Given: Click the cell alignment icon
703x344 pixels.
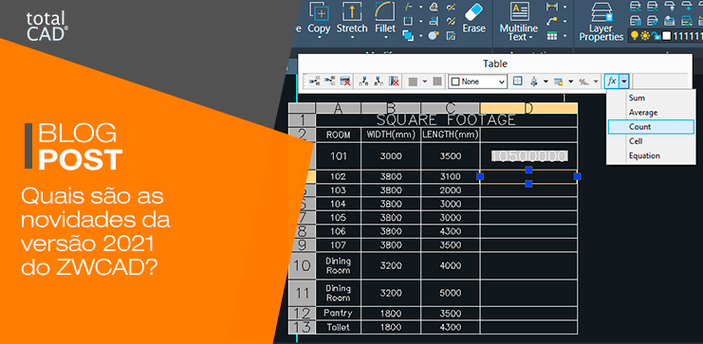Looking at the screenshot, I should click(x=534, y=81).
